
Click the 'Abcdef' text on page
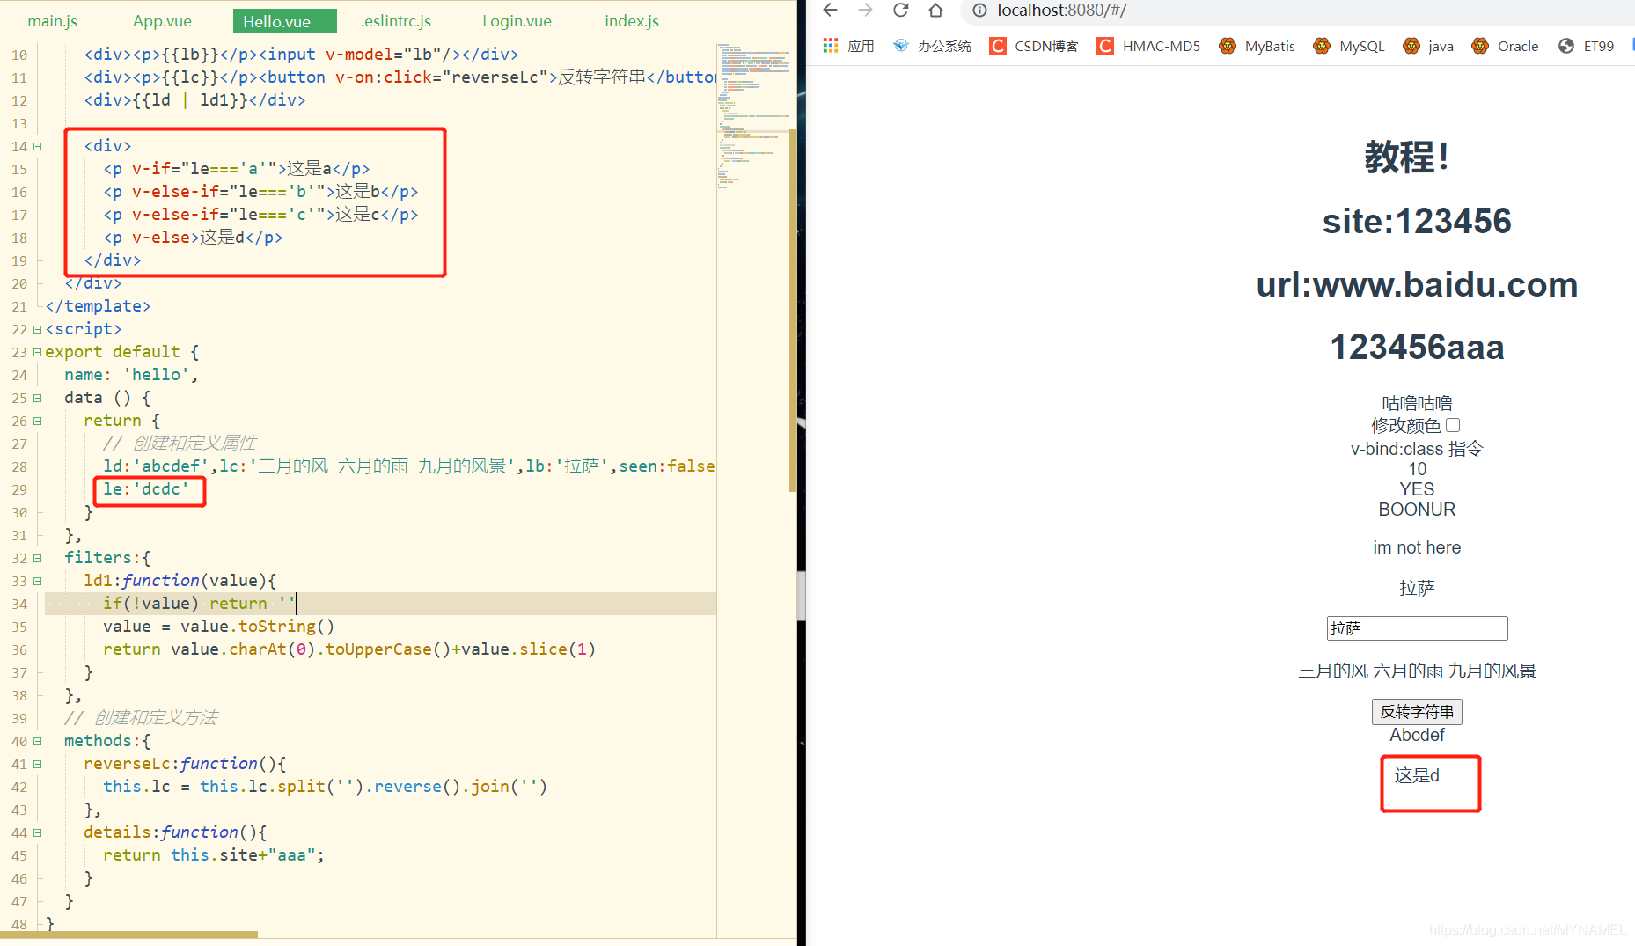pyautogui.click(x=1417, y=735)
